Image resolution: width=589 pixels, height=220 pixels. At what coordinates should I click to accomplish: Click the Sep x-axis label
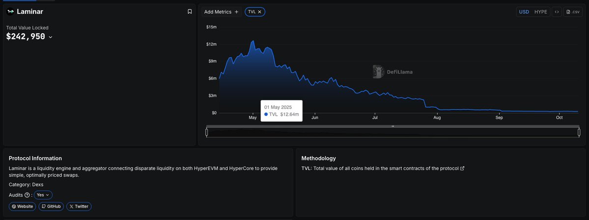click(499, 118)
